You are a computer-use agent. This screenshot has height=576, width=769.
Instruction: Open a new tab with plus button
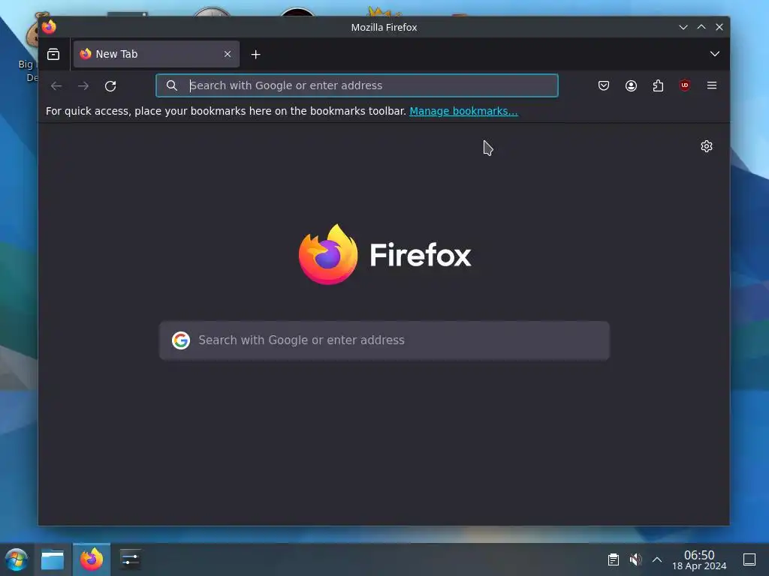point(255,54)
